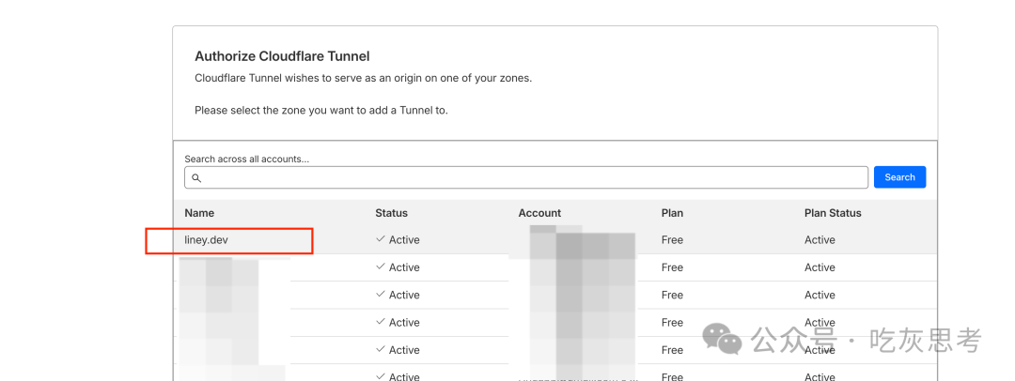
Task: Click the checkmark icon in the liney.dev row
Action: 381,239
